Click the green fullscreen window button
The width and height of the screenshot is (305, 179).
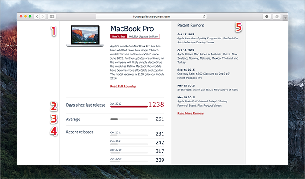[x=30, y=17]
